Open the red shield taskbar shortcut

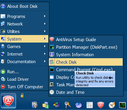point(101,105)
